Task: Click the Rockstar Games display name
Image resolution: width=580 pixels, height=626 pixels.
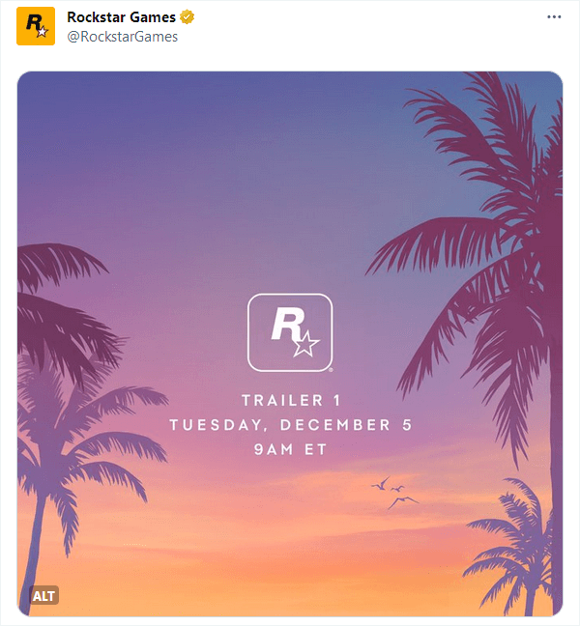Action: pos(121,17)
